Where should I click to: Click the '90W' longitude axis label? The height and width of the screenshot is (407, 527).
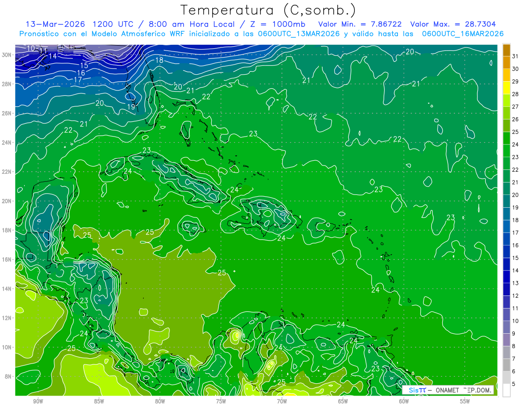(x=38, y=401)
